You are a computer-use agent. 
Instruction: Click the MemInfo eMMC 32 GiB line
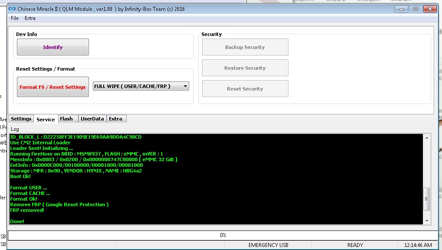point(94,159)
